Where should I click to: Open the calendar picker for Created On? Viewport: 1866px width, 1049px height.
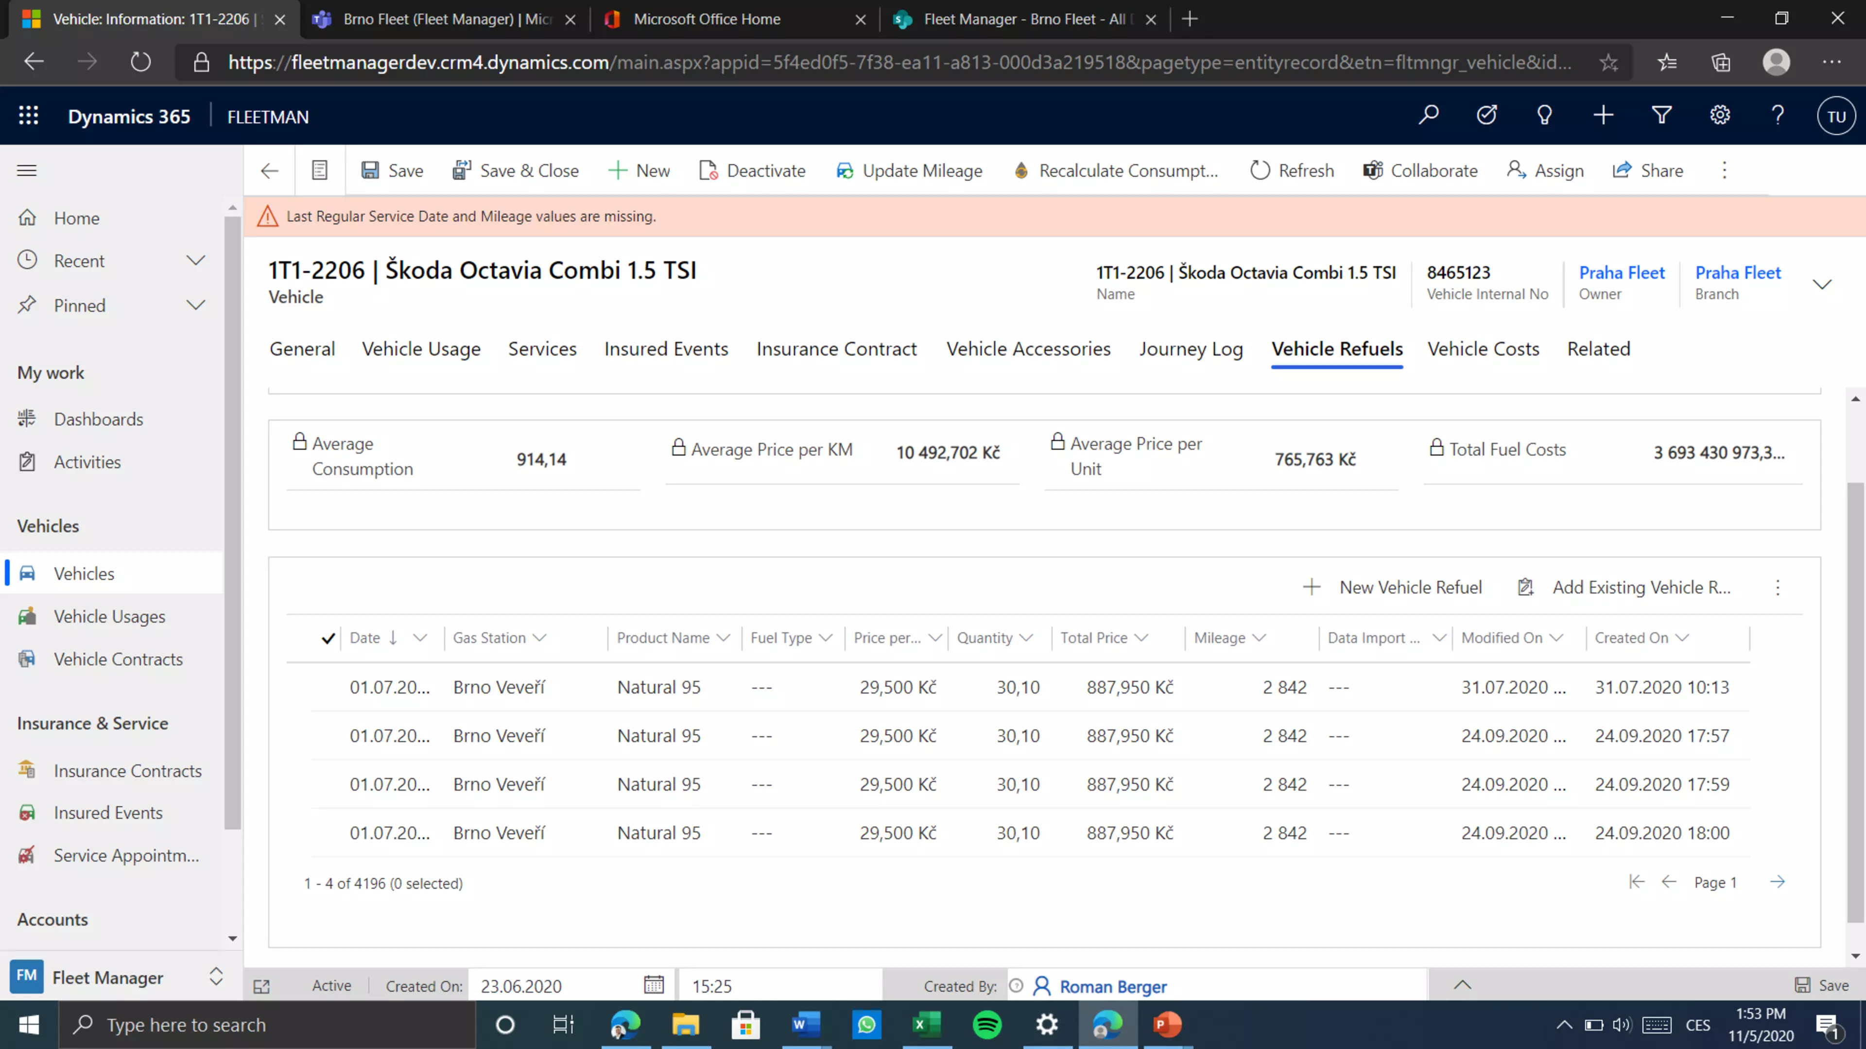[654, 985]
